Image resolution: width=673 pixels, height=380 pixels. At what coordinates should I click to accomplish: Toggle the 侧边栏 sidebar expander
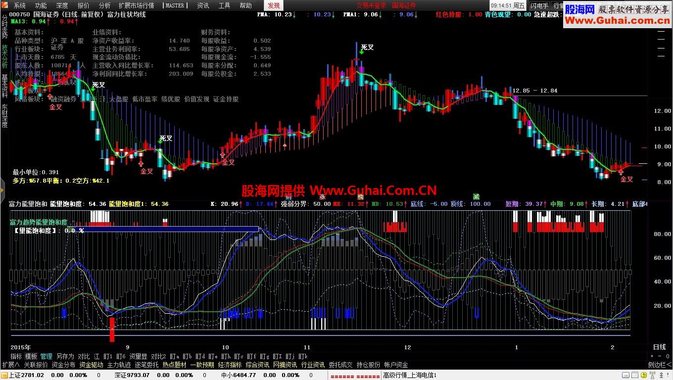click(x=660, y=365)
